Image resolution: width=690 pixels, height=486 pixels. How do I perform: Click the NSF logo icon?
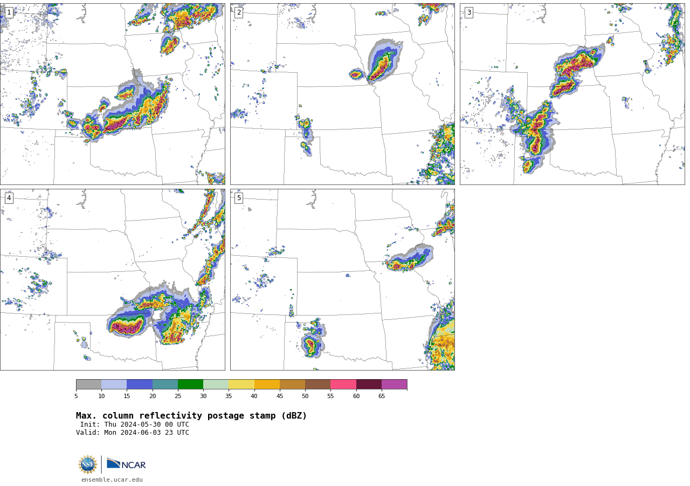(88, 464)
